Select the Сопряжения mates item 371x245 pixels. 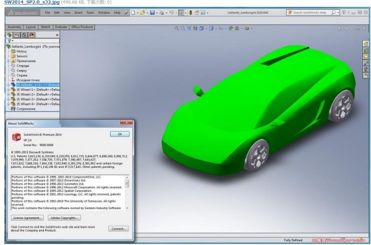coord(26,109)
